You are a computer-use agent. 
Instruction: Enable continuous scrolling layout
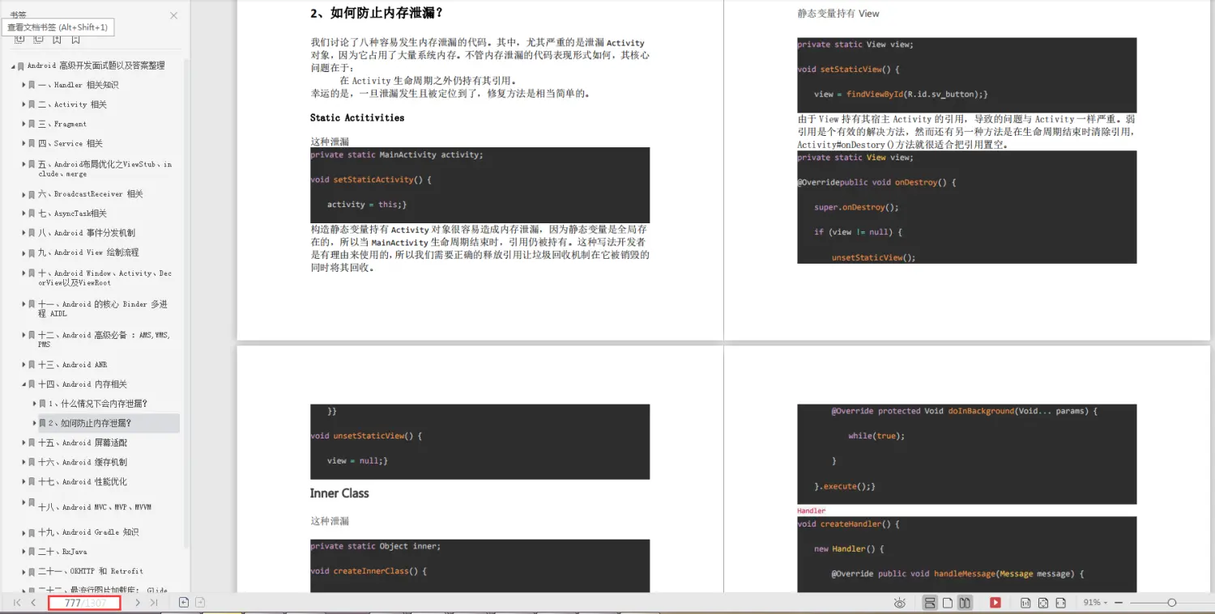tap(930, 603)
